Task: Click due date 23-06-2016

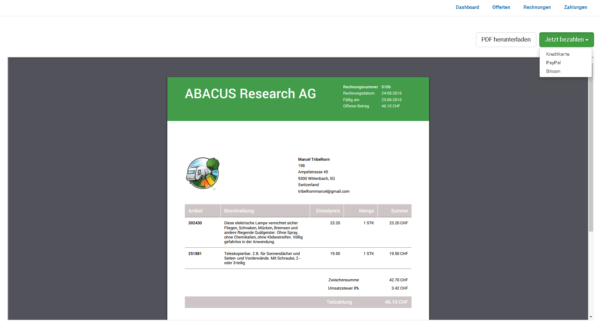Action: [x=391, y=100]
